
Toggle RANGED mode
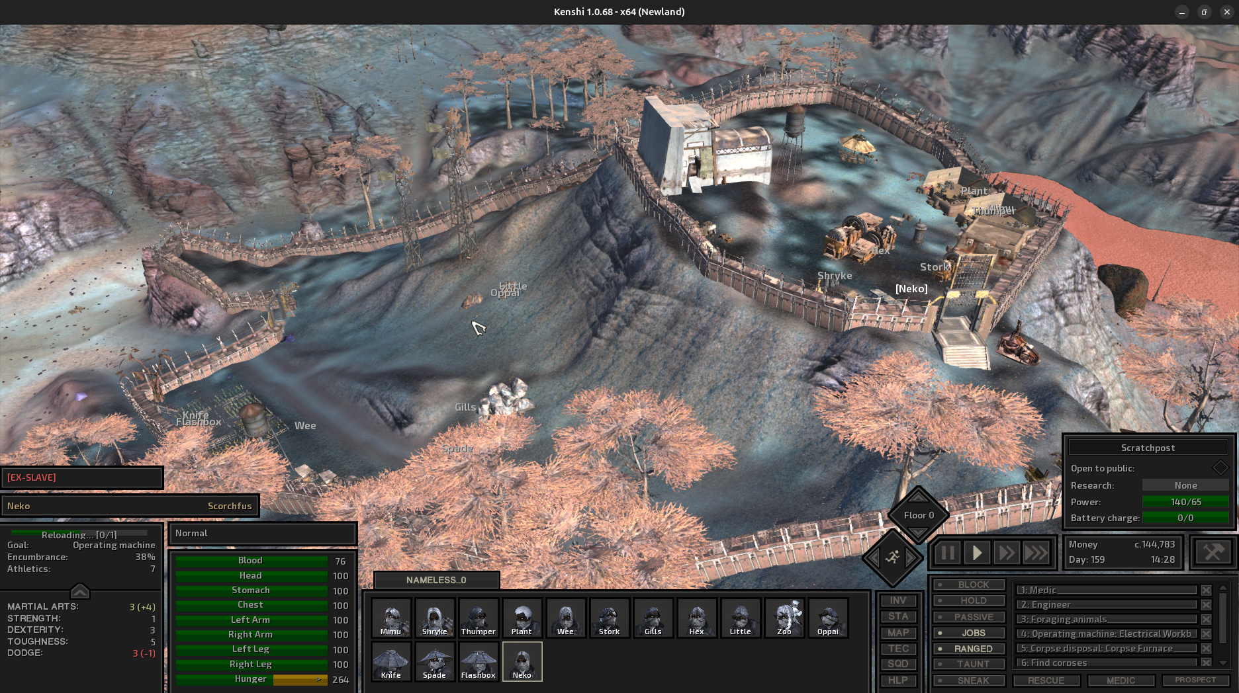click(970, 649)
